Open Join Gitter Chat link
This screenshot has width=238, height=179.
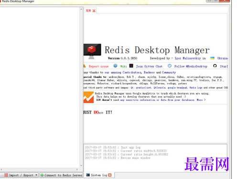pyautogui.click(x=149, y=66)
